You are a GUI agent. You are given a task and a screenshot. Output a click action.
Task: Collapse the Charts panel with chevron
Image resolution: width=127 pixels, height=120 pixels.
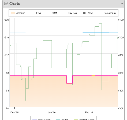tap(122, 3)
